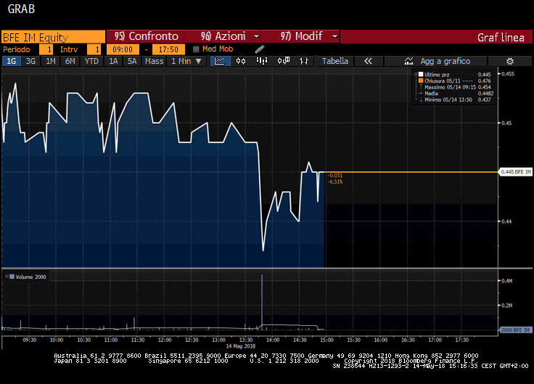Click the Minimo 05/14 13:50 legend row
The image size is (534, 384).
pyautogui.click(x=456, y=99)
